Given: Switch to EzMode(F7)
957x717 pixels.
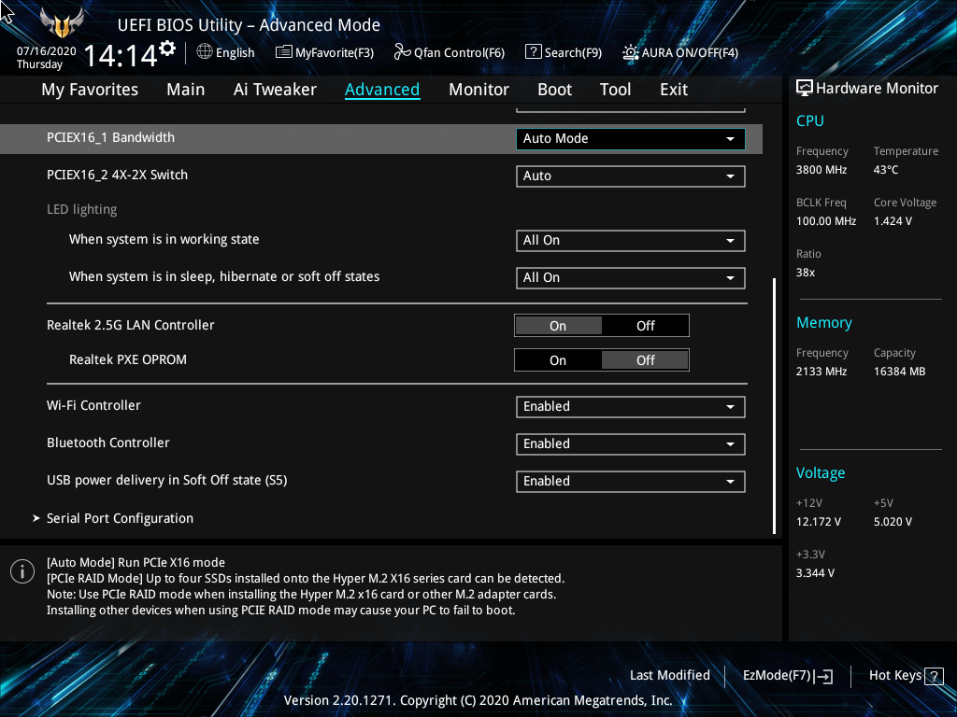Looking at the screenshot, I should pyautogui.click(x=787, y=676).
